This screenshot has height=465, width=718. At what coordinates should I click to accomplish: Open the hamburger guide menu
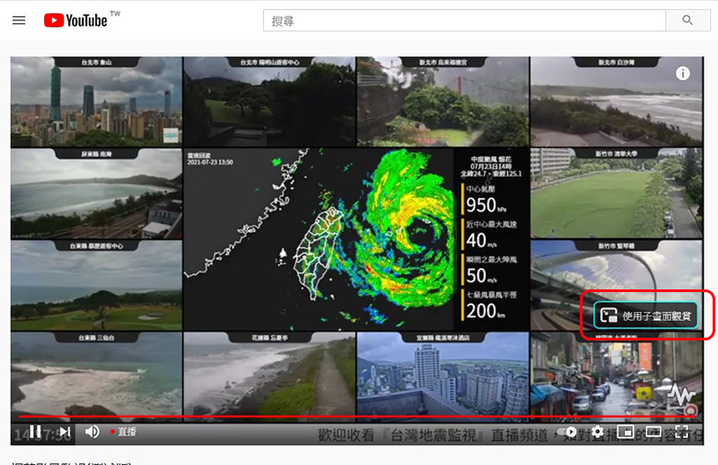click(x=19, y=21)
